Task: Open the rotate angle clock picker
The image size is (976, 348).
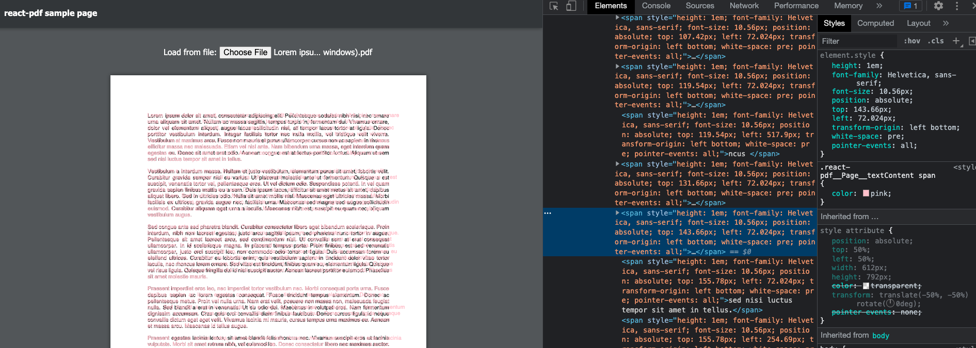Action: [x=890, y=304]
